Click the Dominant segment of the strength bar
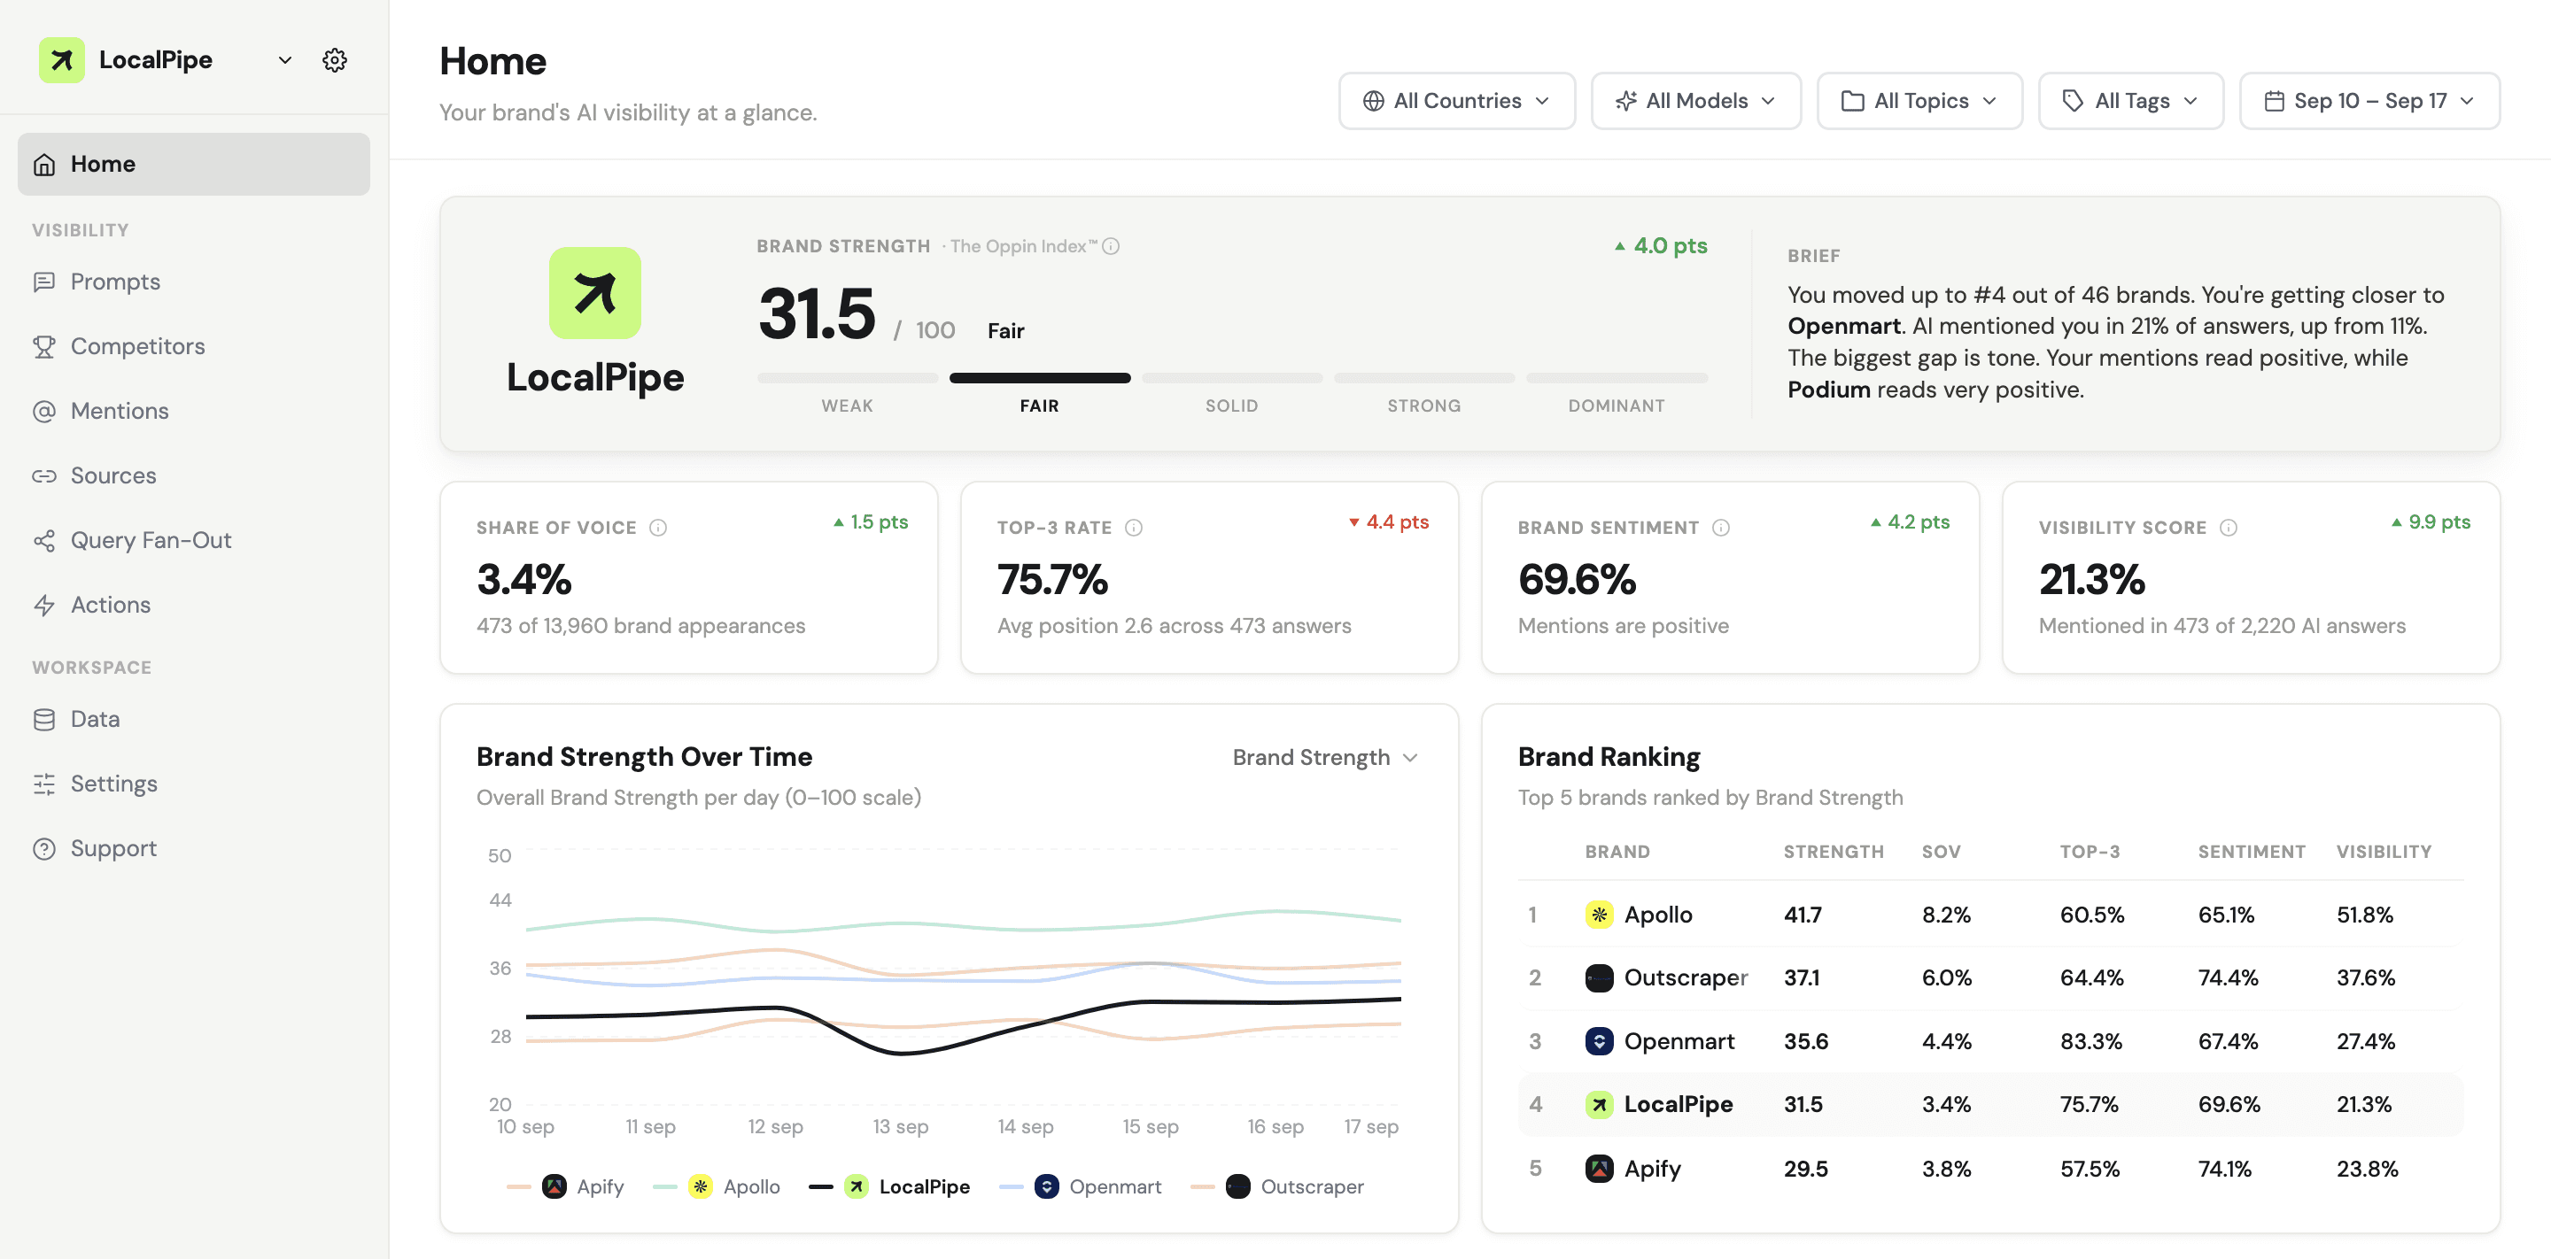2551x1259 pixels. (1617, 377)
